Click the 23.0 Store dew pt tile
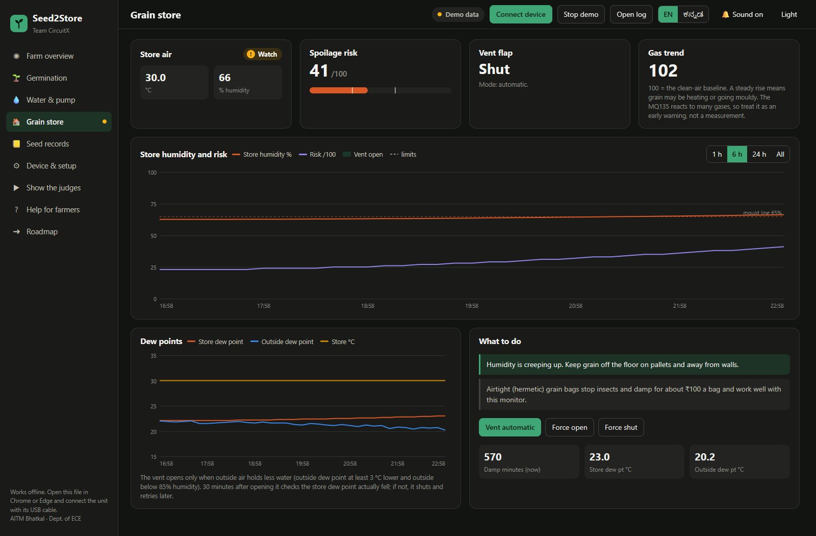 (634, 462)
